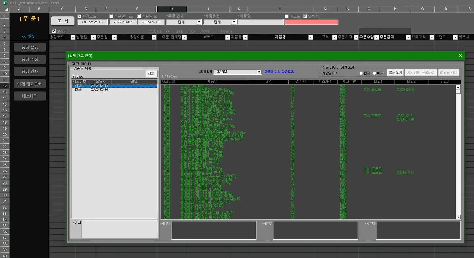Uncheck the 송장코드 checkbox
Image resolution: width=474 pixels, height=258 pixels.
[79, 16]
